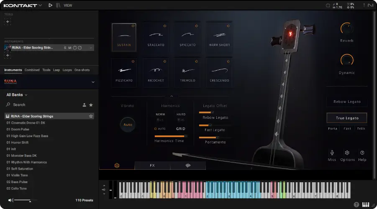Select the Sustain articulation
This screenshot has height=209, width=377.
124,37
